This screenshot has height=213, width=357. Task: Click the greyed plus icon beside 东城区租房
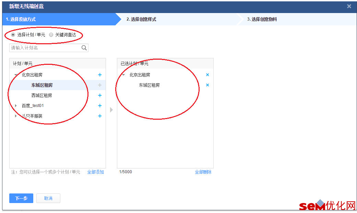click(100, 85)
